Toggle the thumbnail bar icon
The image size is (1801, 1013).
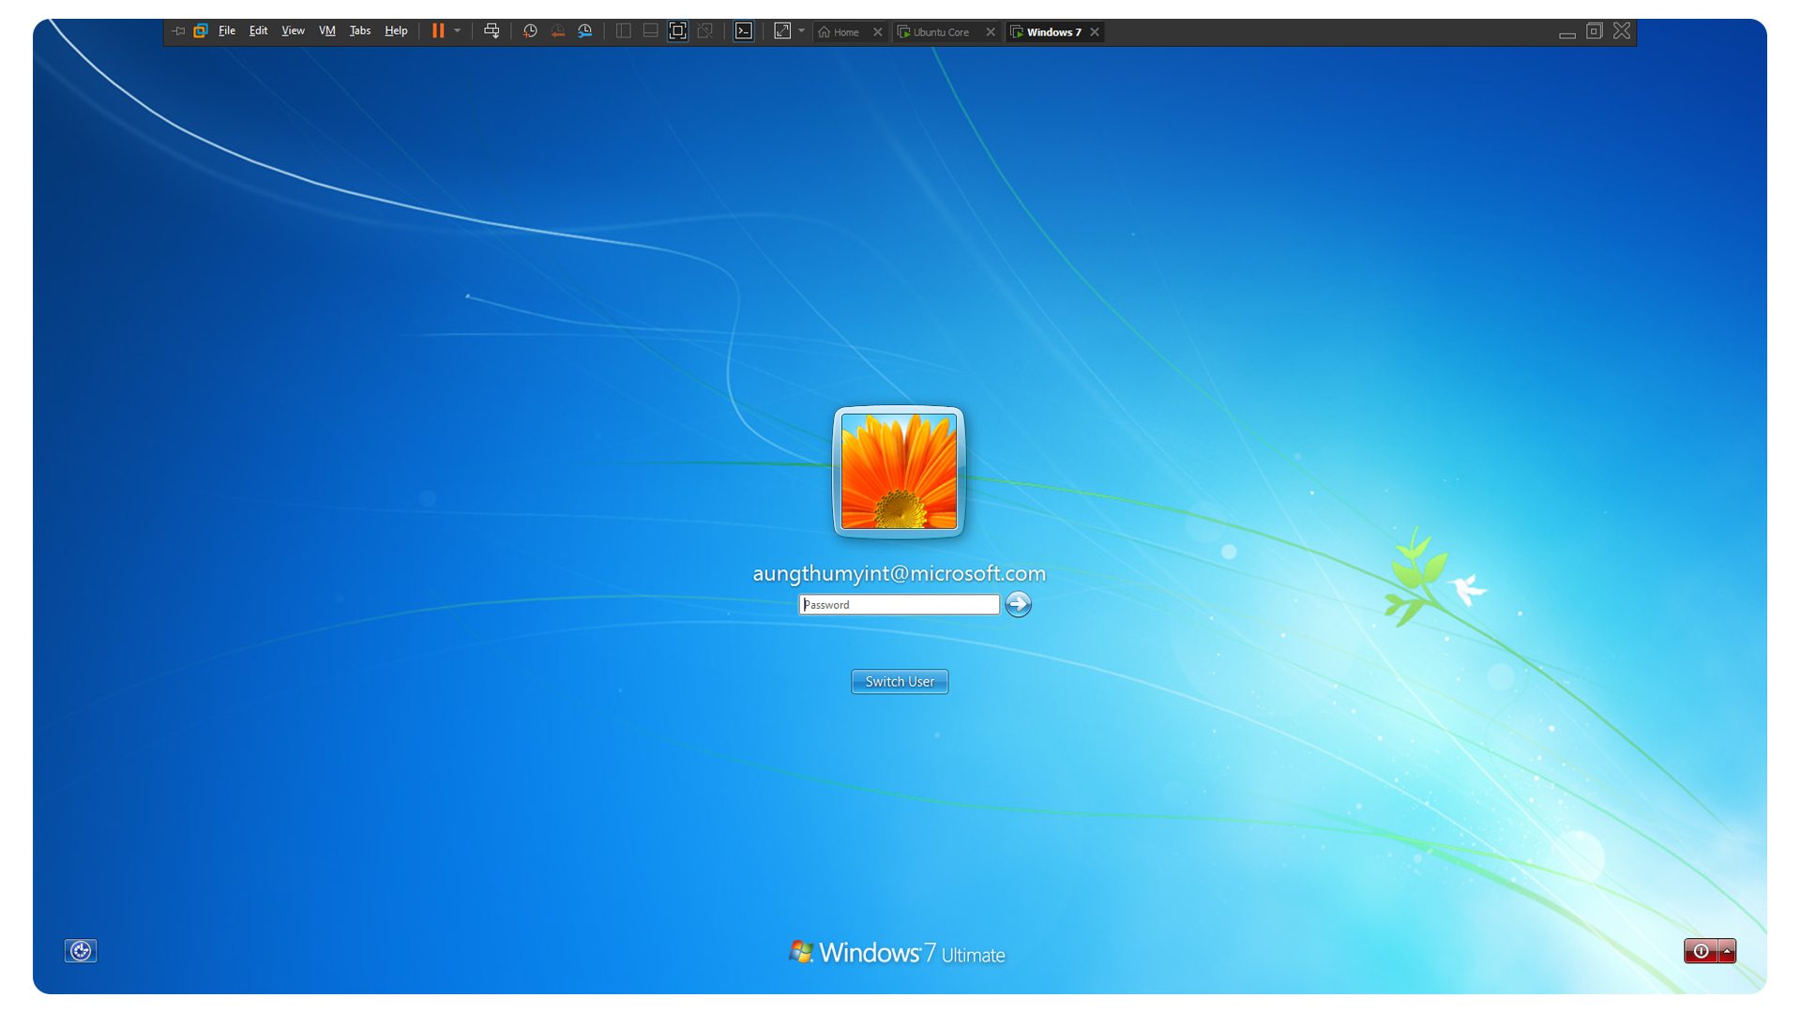650,31
